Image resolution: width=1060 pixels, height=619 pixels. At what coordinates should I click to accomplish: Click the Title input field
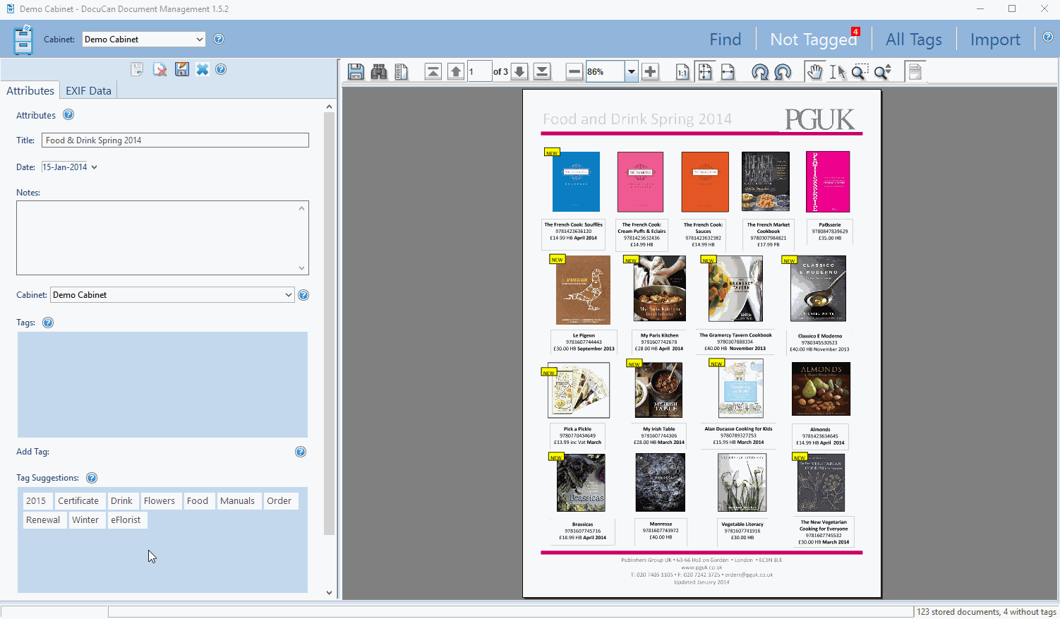[x=175, y=140]
